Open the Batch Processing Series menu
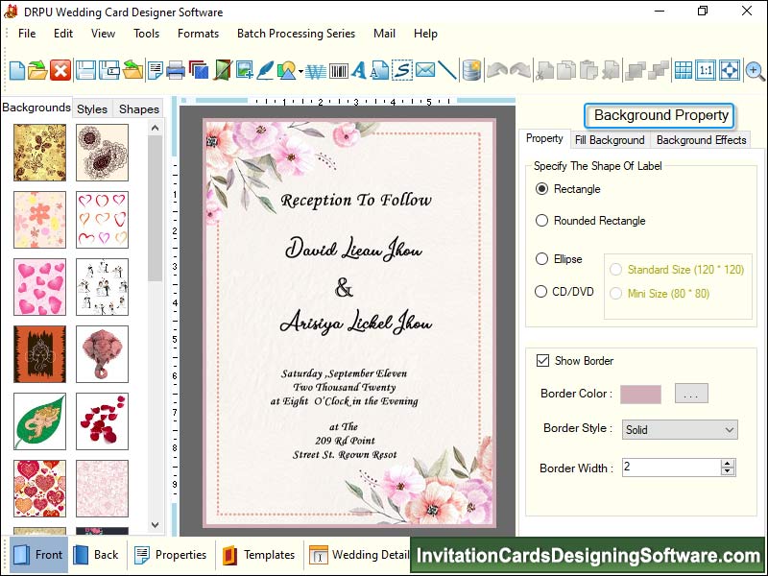This screenshot has height=576, width=768. pyautogui.click(x=296, y=34)
